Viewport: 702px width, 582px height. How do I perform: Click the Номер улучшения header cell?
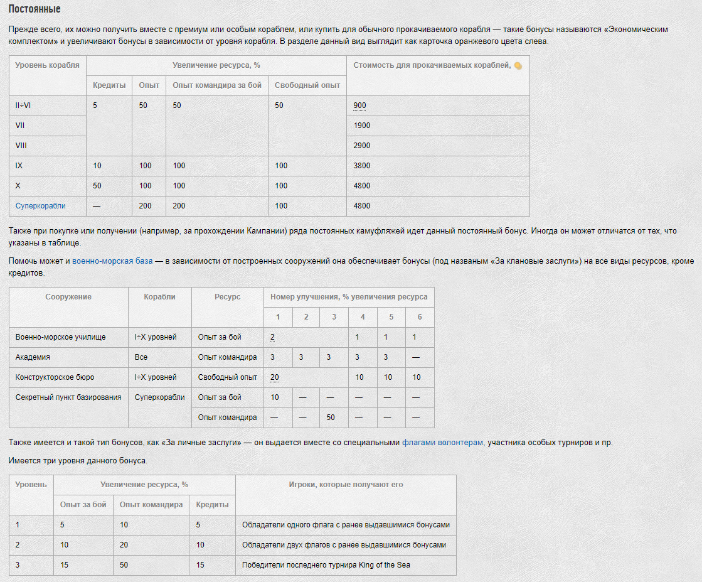(x=349, y=297)
